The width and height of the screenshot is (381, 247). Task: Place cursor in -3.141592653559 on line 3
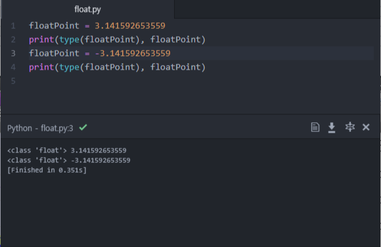(x=133, y=53)
